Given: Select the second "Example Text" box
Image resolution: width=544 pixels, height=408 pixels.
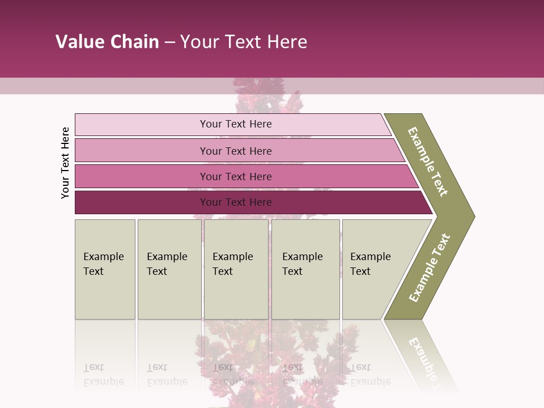Looking at the screenshot, I should (169, 269).
